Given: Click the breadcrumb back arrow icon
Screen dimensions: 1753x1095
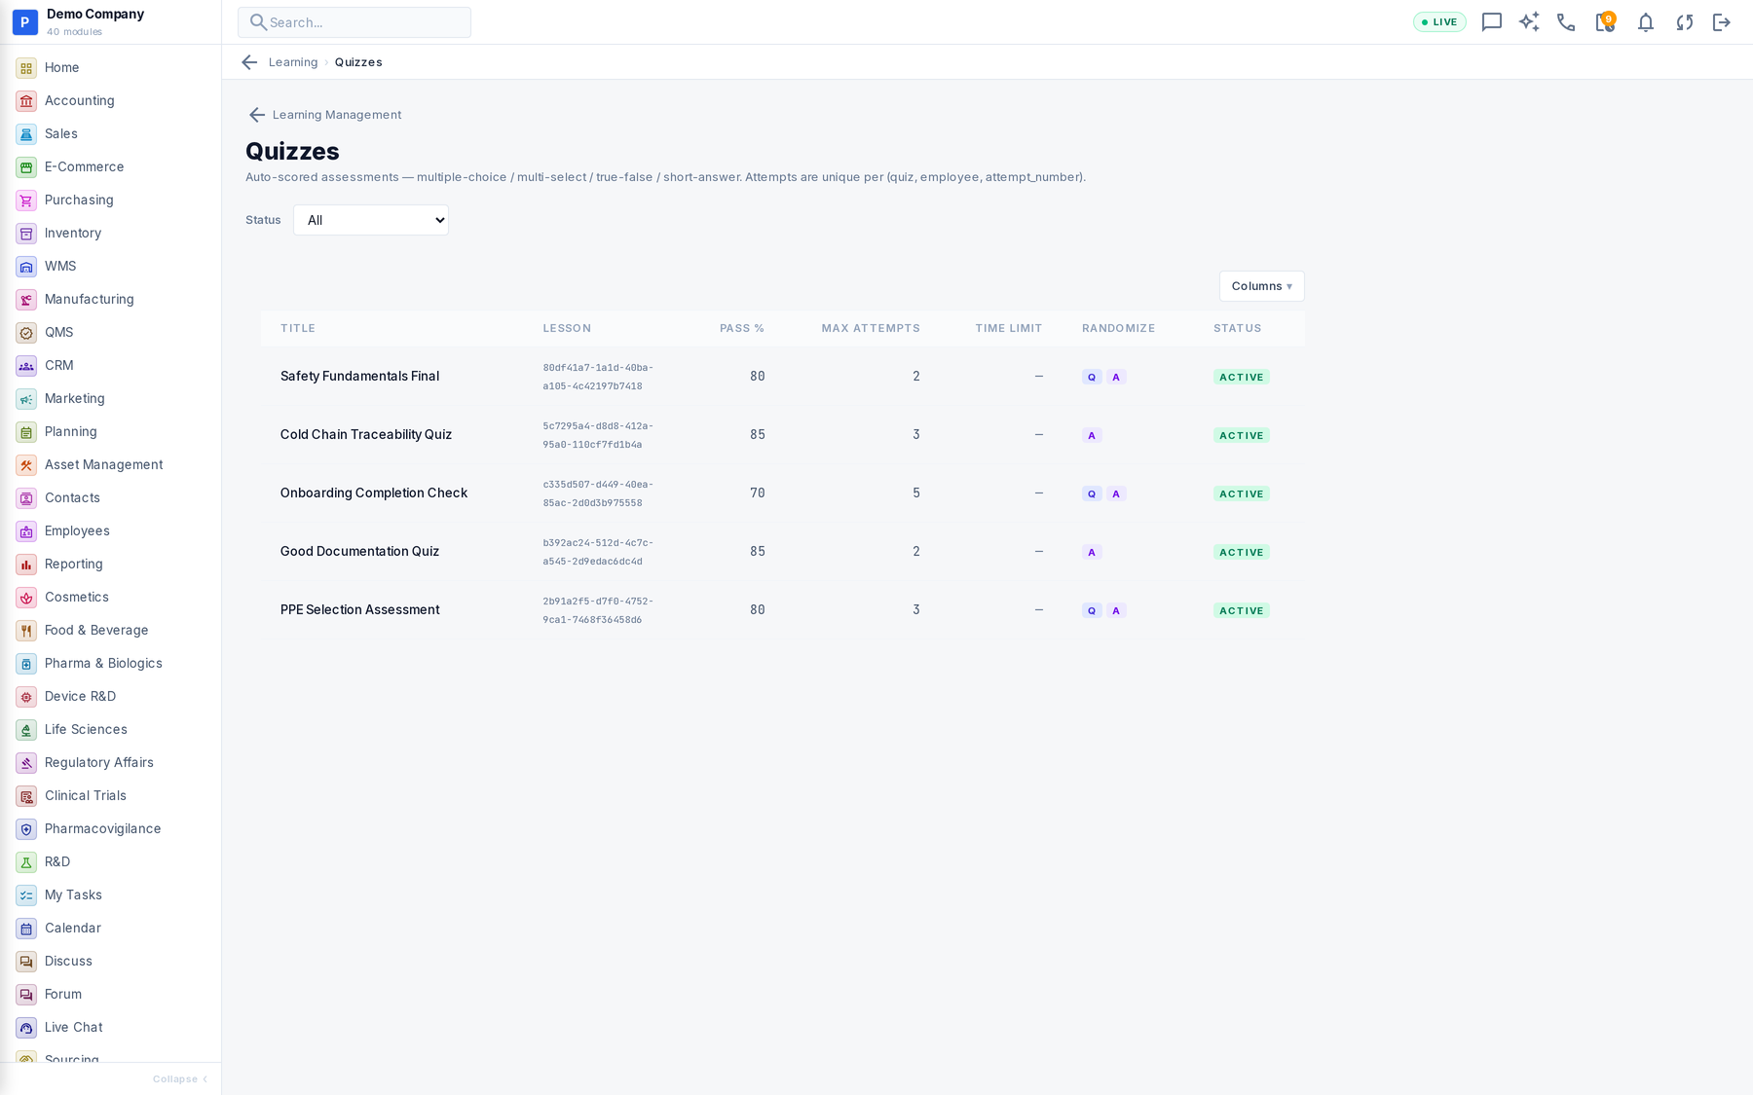Looking at the screenshot, I should coord(249,62).
